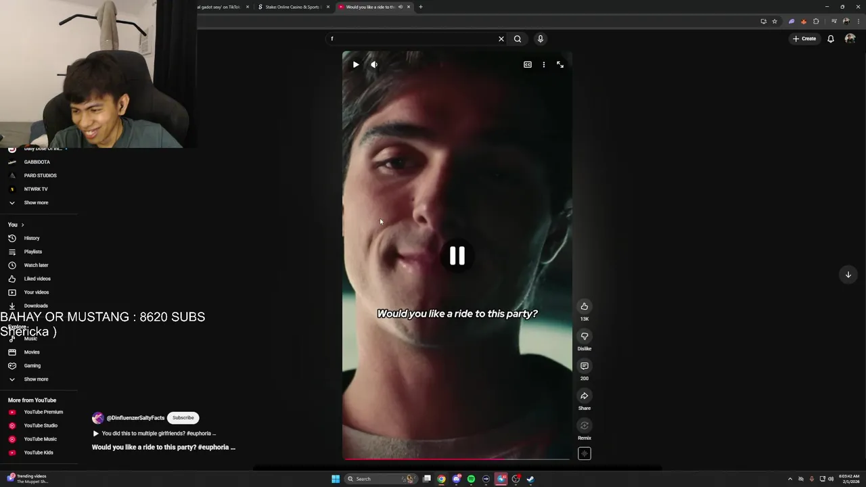Open the sound thumbnail below Remix

click(x=585, y=454)
